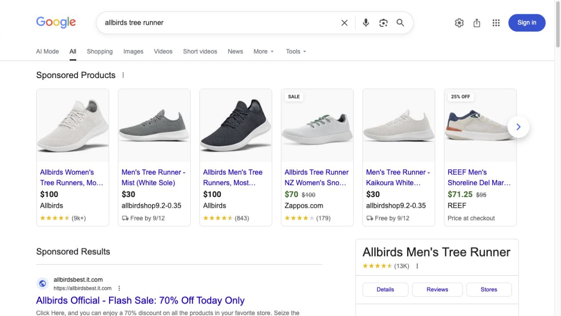Click the Allbirds Men's Tree Runner panel title

(436, 252)
